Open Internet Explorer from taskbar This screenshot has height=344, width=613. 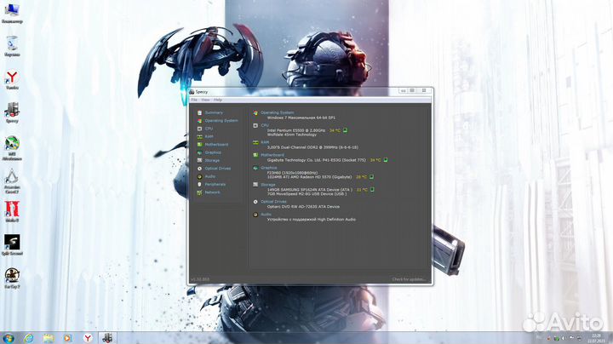[29, 338]
